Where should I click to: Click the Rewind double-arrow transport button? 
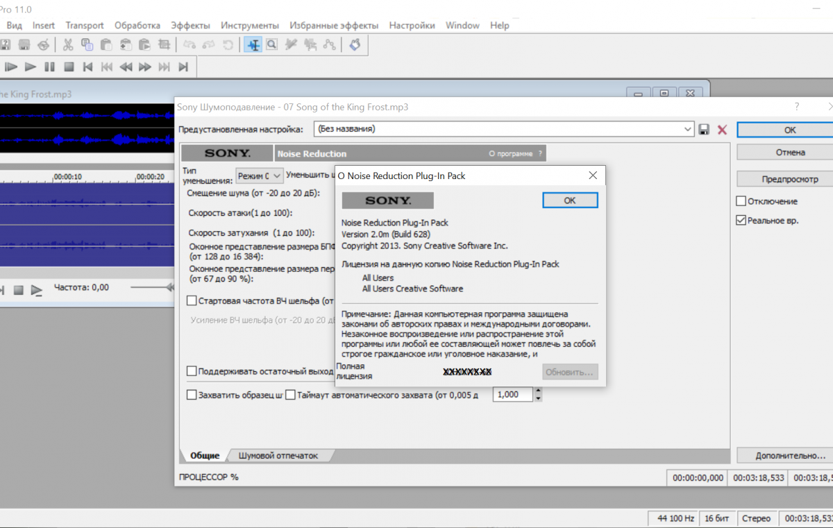pos(126,67)
